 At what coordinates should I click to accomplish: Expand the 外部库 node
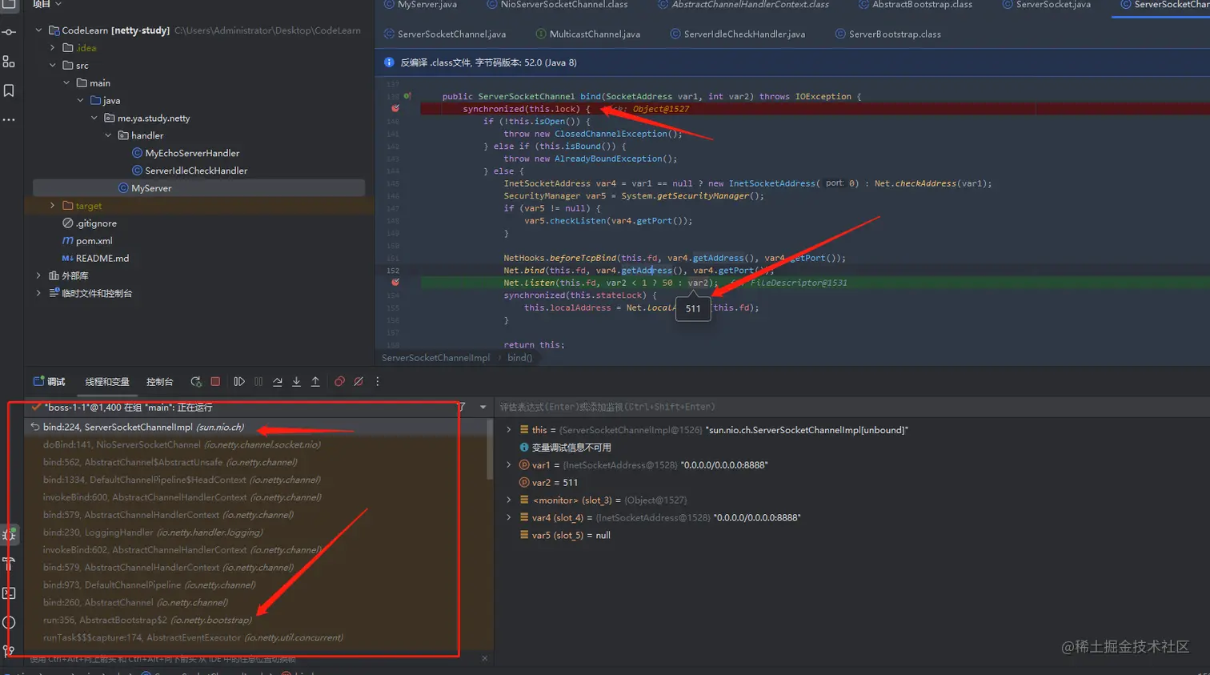[x=38, y=275]
